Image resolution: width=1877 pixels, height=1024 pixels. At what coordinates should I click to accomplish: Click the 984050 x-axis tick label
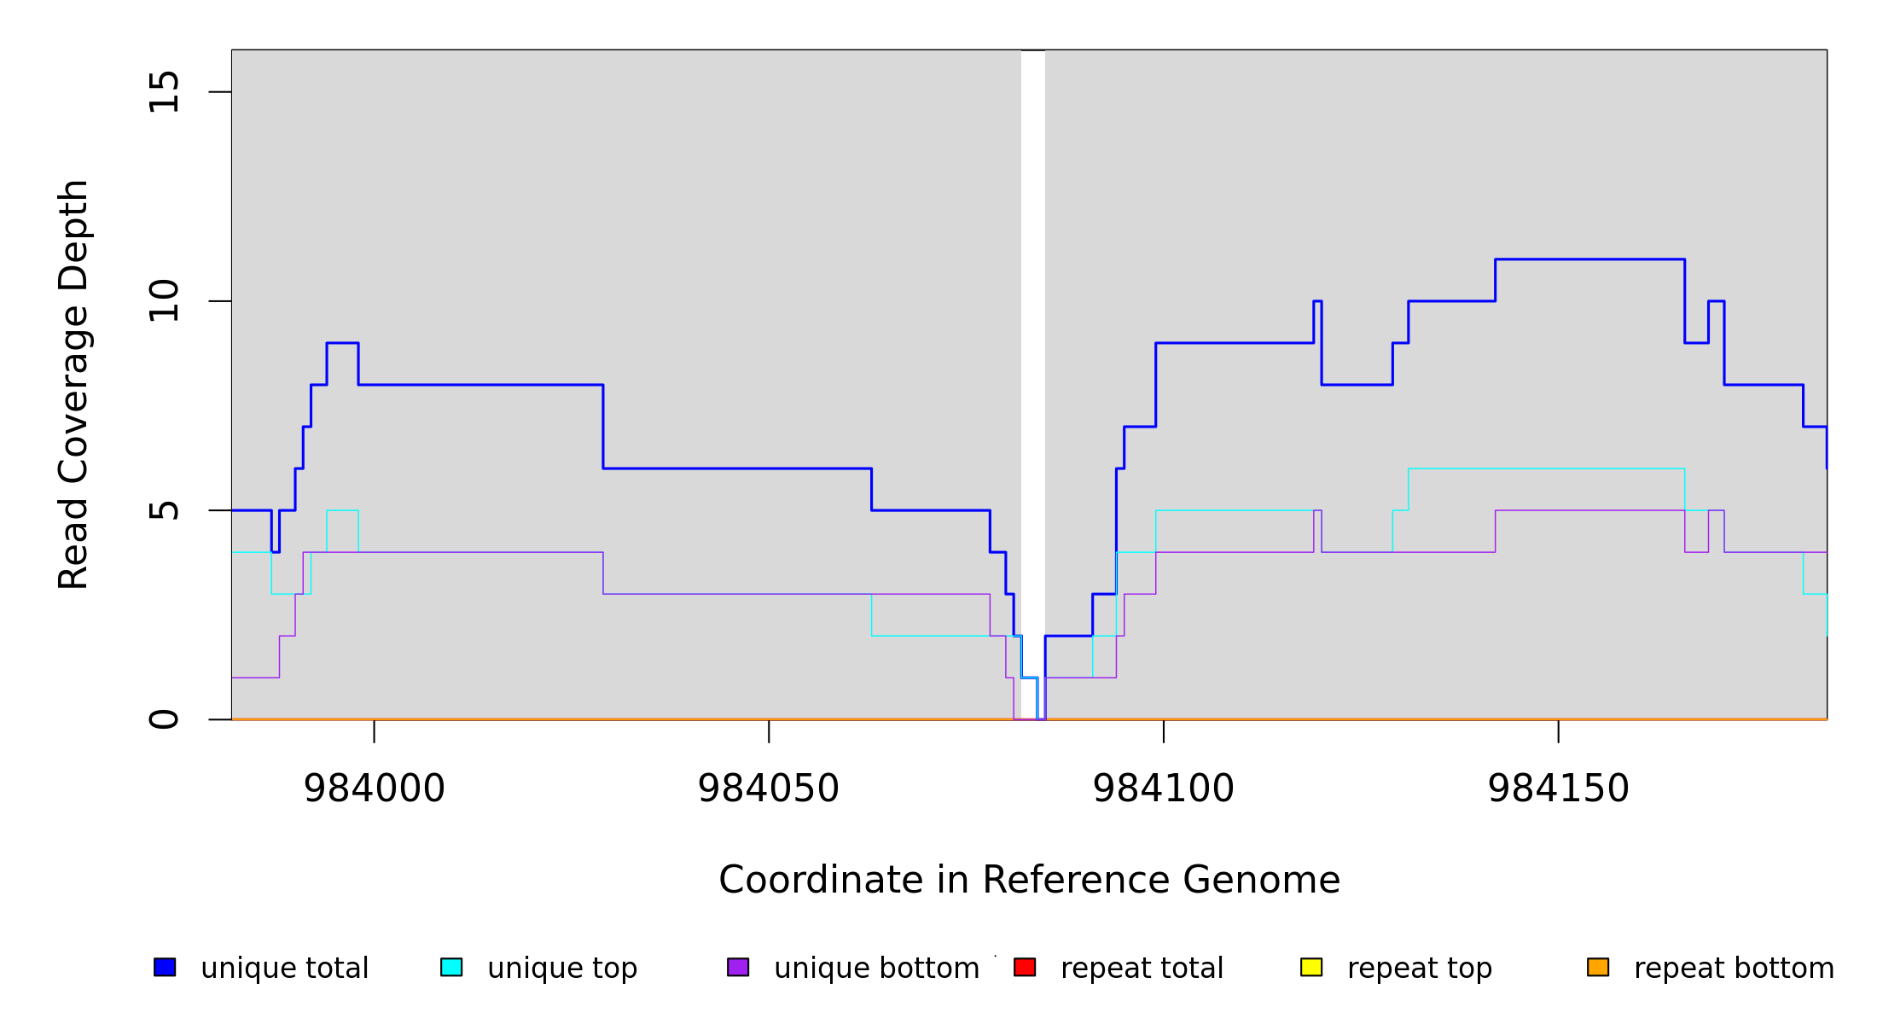pos(769,788)
